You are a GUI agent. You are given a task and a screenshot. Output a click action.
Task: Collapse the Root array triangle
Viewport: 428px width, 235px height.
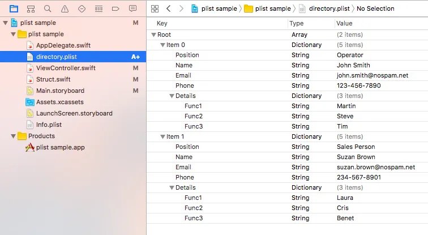(153, 35)
